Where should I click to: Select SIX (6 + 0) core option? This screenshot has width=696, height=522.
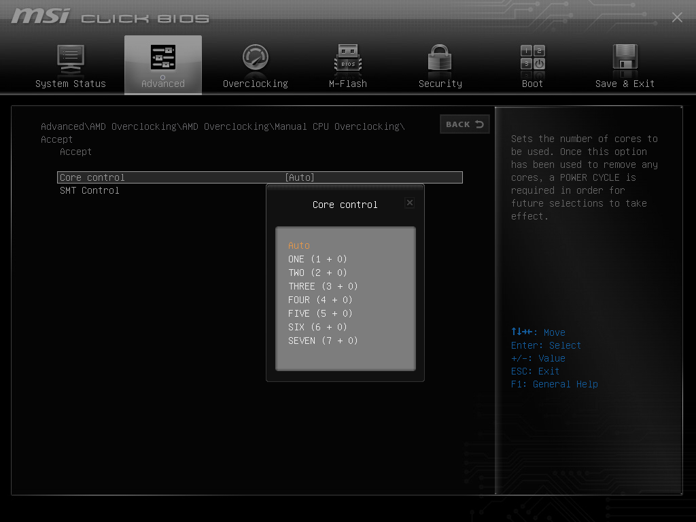click(317, 327)
